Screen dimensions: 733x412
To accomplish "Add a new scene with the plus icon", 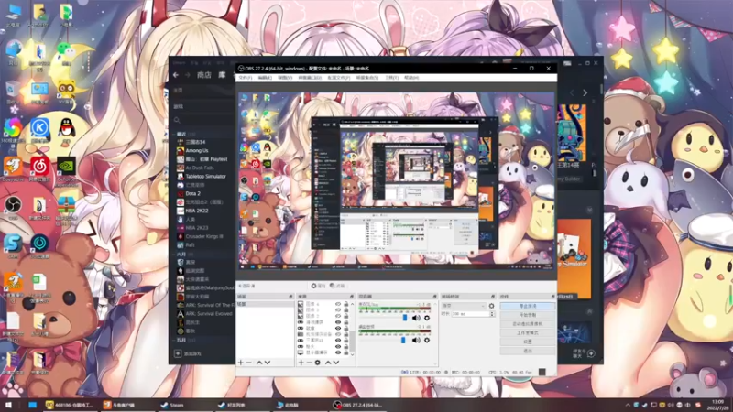I will pyautogui.click(x=241, y=363).
